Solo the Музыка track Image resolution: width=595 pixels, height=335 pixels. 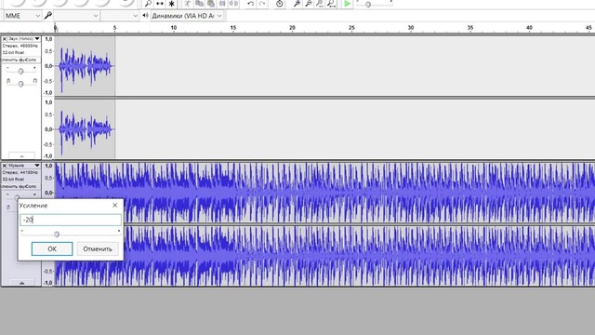pyautogui.click(x=30, y=186)
